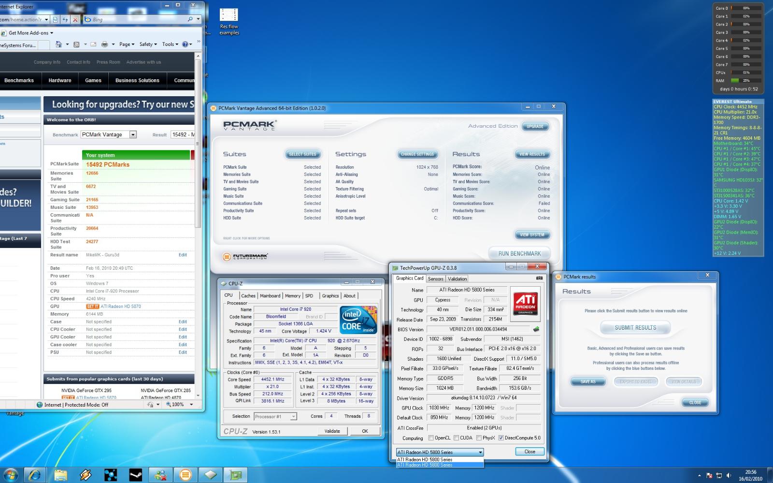
Task: Open Windows Live Messenger taskbar icon
Action: [x=160, y=475]
